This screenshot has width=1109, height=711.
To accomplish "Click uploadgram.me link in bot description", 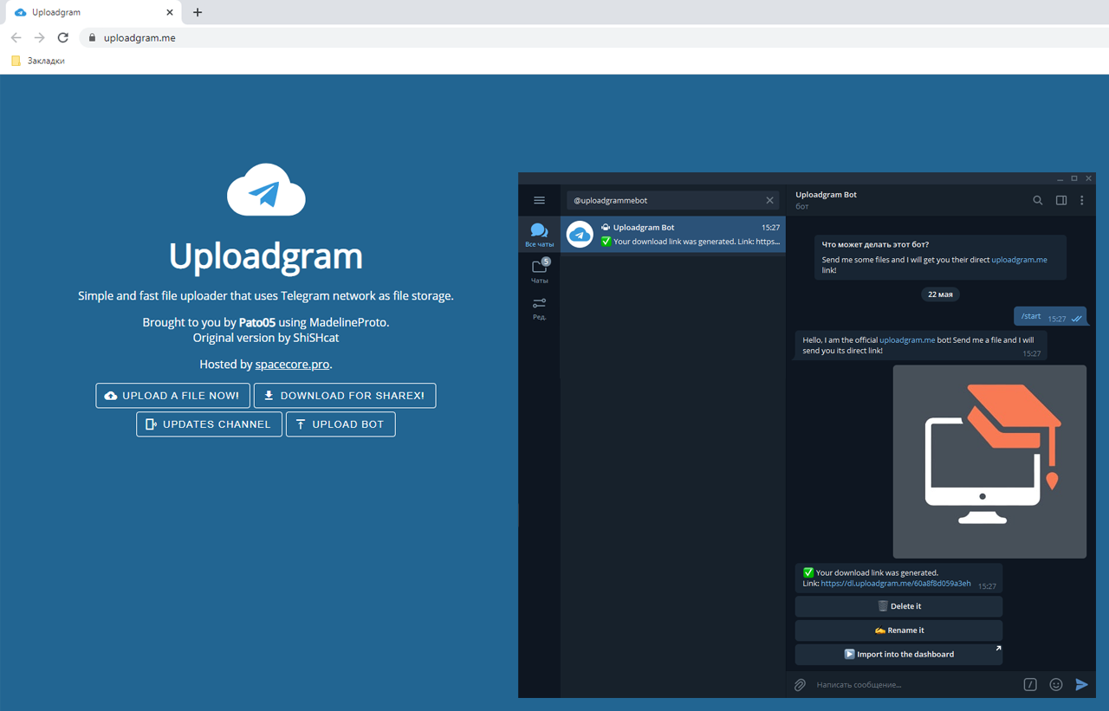I will click(x=1019, y=260).
